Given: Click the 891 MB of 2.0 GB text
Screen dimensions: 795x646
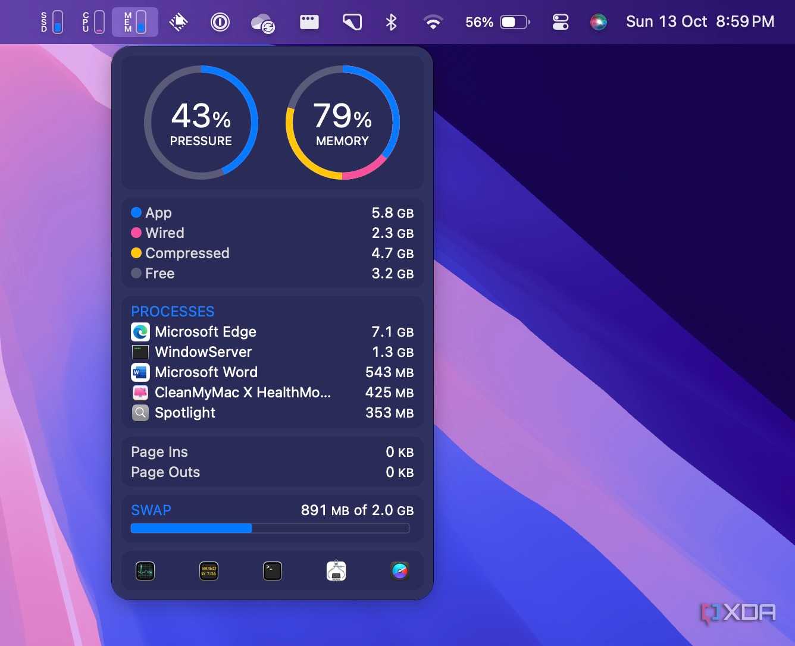Looking at the screenshot, I should point(357,510).
